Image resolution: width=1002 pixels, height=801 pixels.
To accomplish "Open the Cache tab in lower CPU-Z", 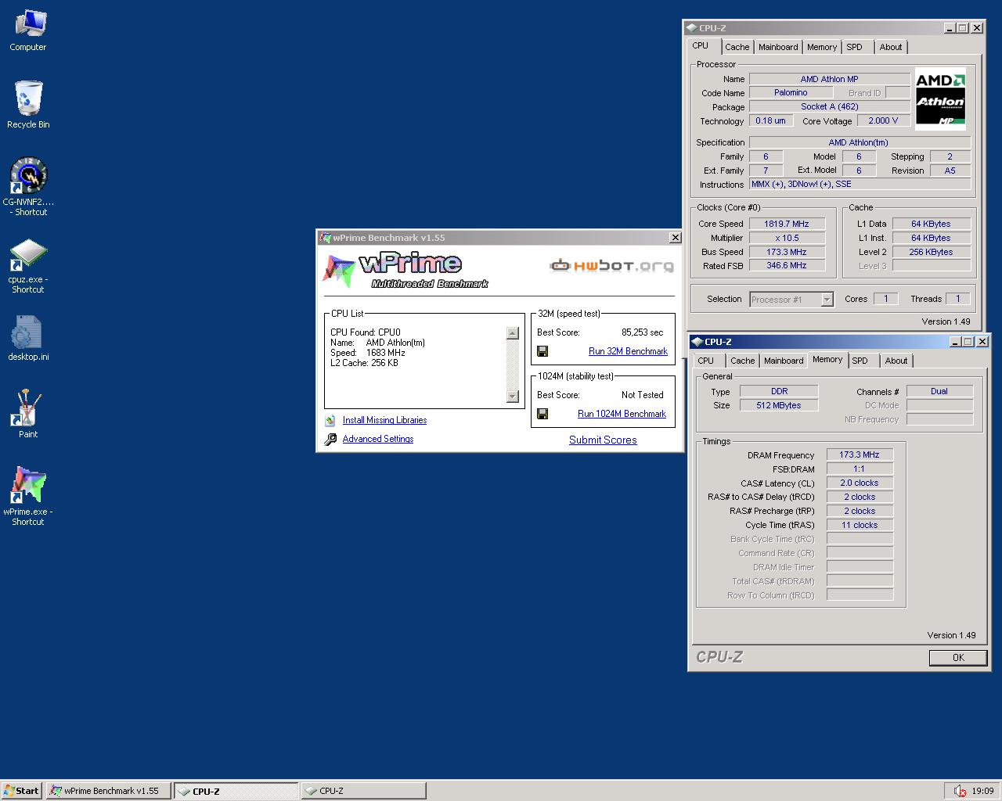I will click(x=742, y=361).
